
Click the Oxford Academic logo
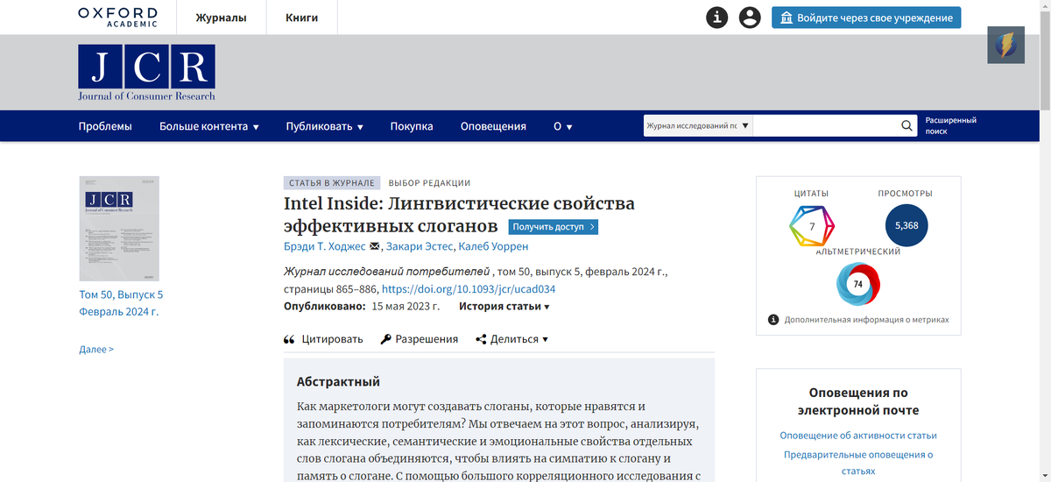[x=117, y=17]
